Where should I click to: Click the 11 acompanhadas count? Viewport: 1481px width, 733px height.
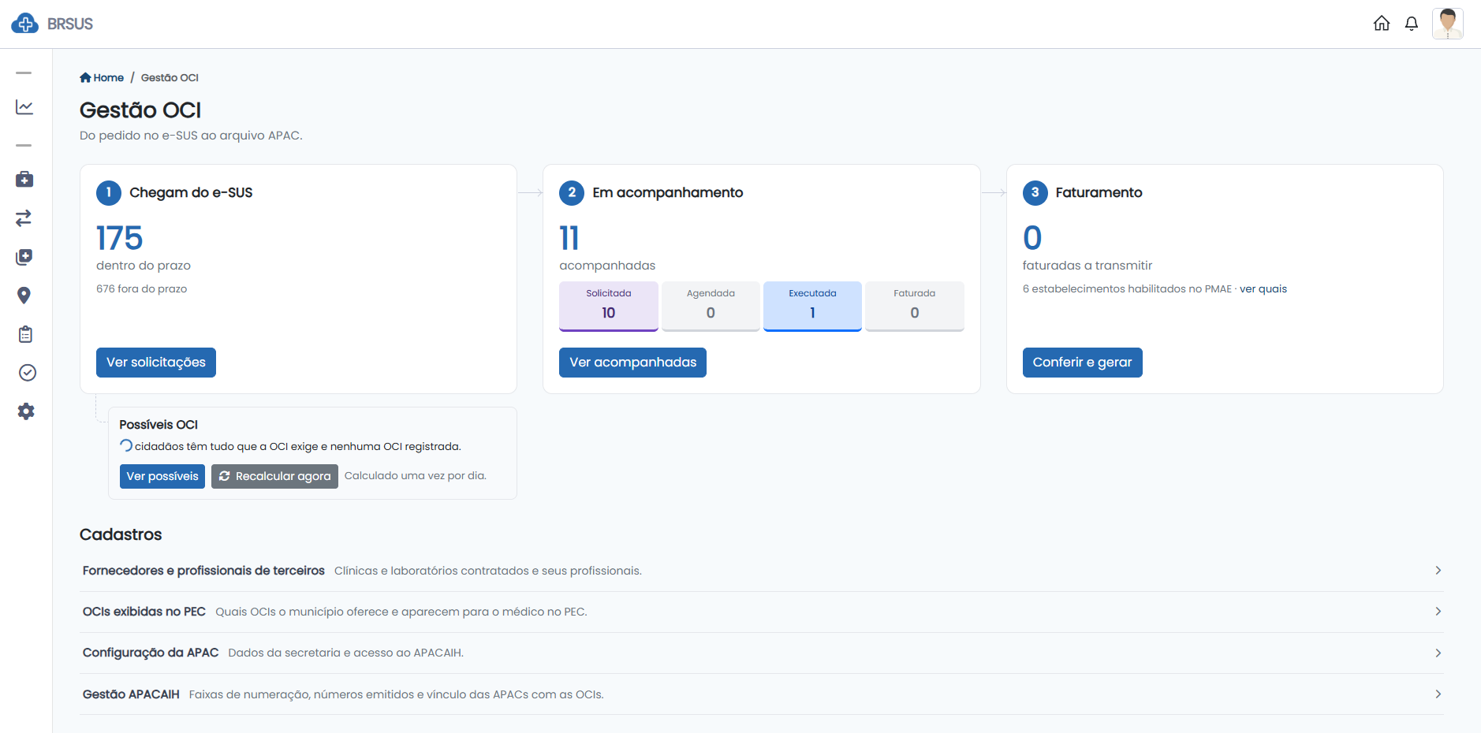click(569, 238)
